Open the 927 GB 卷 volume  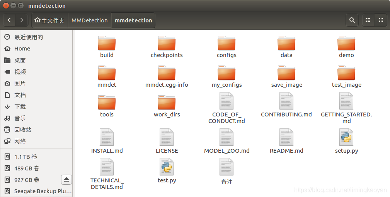pos(31,180)
